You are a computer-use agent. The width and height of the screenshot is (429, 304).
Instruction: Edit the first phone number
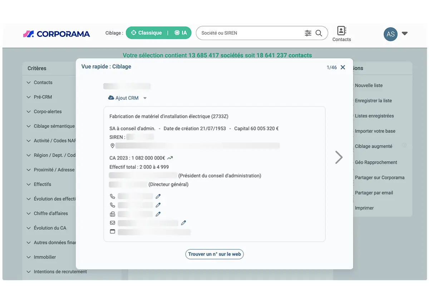[x=158, y=196]
